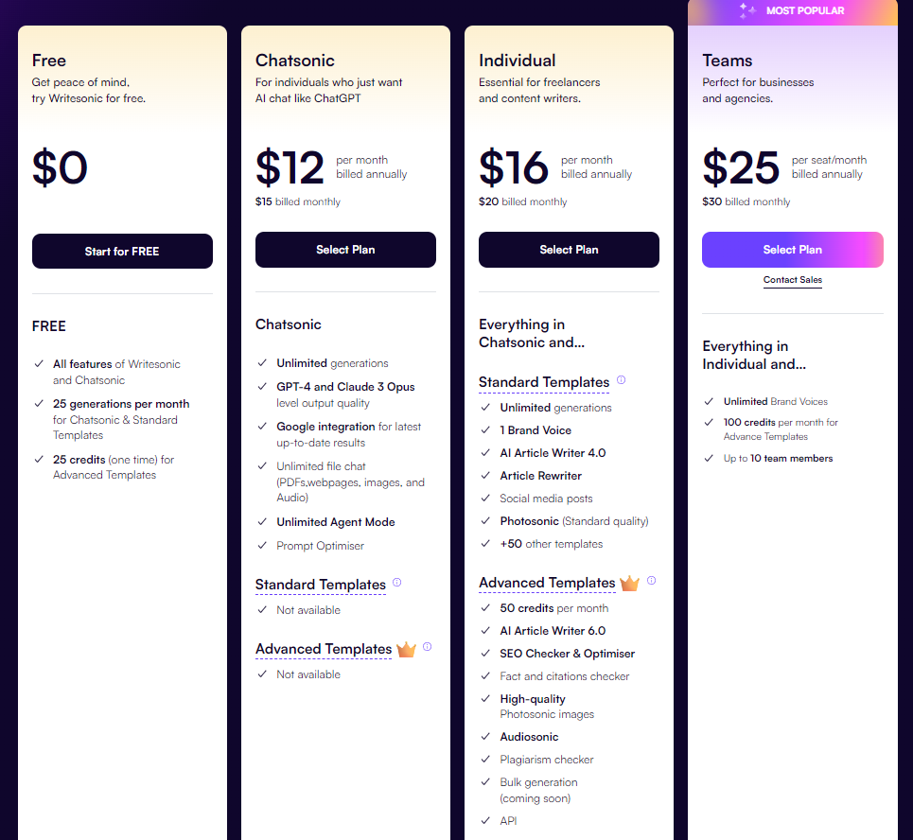This screenshot has width=913, height=840.
Task: Click the check next to Unlimited Brand Voices
Action: click(709, 401)
